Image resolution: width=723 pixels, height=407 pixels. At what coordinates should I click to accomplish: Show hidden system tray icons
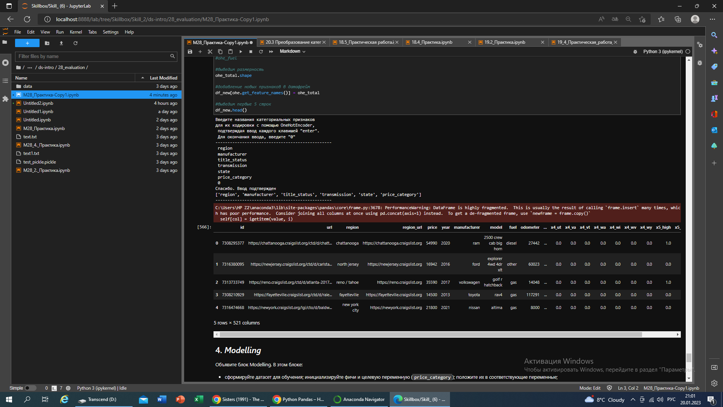pyautogui.click(x=633, y=399)
